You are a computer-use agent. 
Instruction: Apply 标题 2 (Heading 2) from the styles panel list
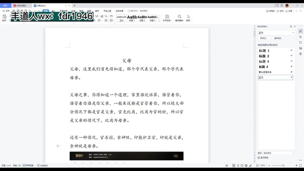pyautogui.click(x=276, y=56)
